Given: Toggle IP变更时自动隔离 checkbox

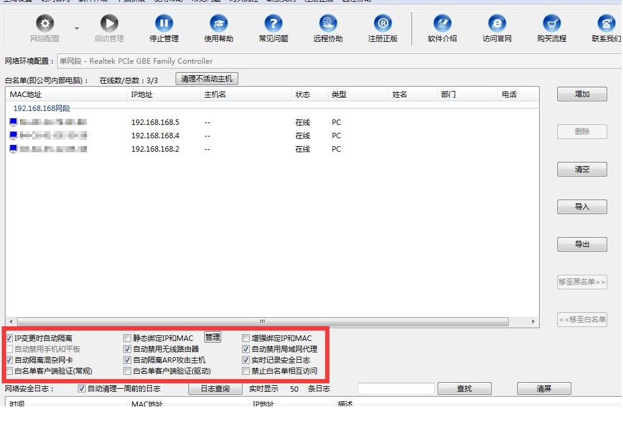Looking at the screenshot, I should (x=9, y=338).
